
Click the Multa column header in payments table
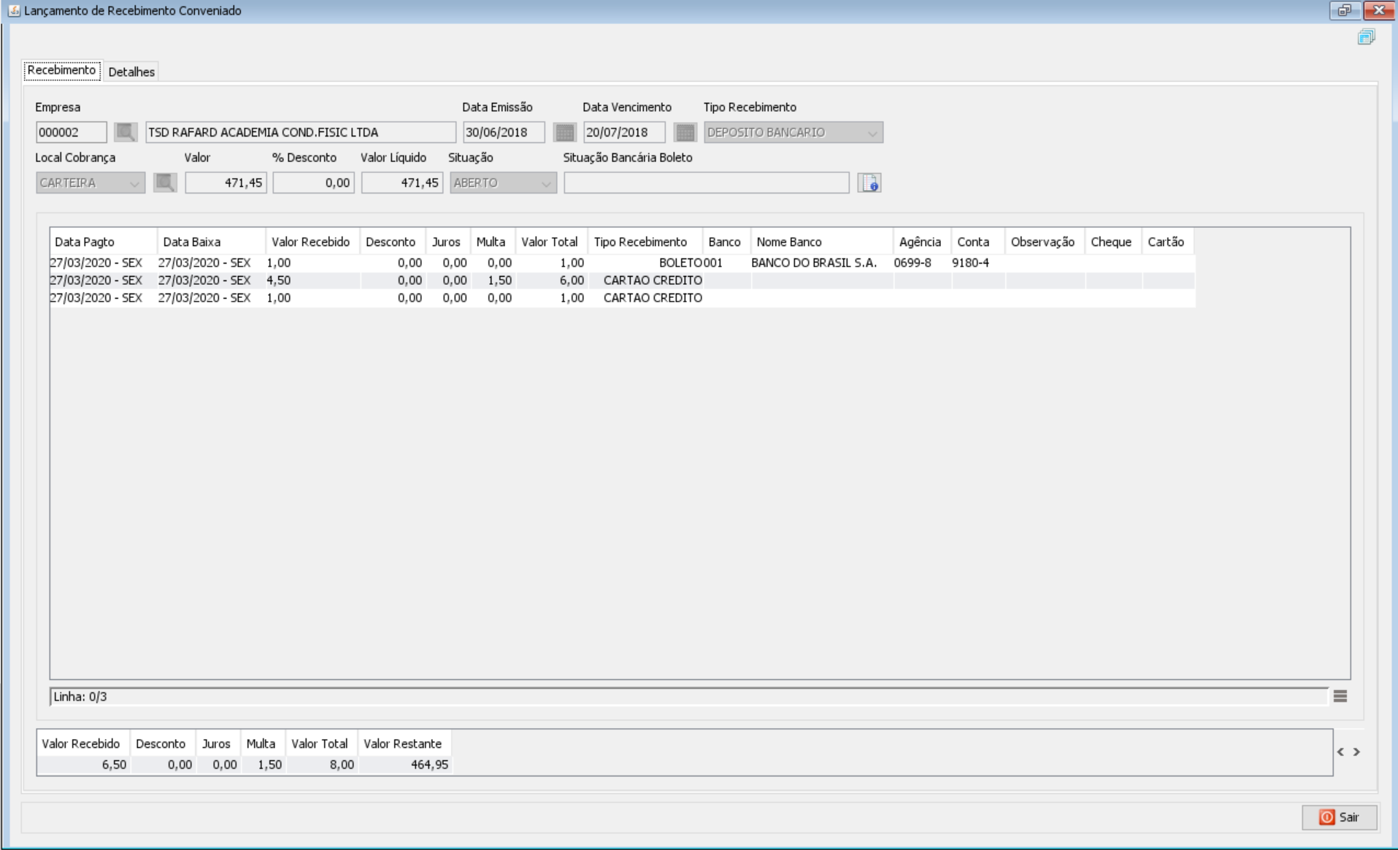click(x=493, y=242)
